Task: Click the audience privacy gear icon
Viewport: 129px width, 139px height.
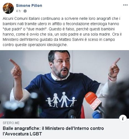Action: click(x=25, y=11)
